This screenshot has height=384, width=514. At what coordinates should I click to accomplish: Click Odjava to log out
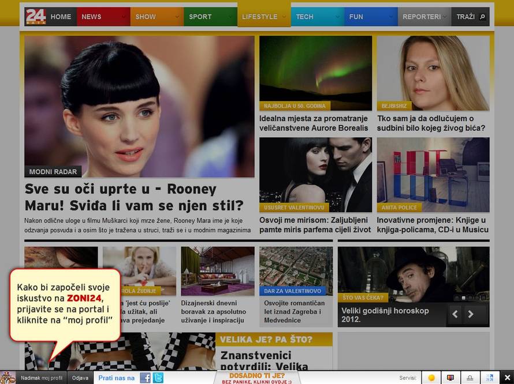point(80,378)
